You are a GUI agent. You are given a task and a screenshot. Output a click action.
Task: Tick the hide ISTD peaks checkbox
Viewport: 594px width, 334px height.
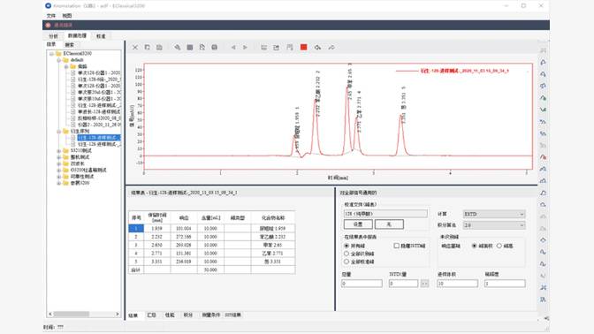pos(396,246)
